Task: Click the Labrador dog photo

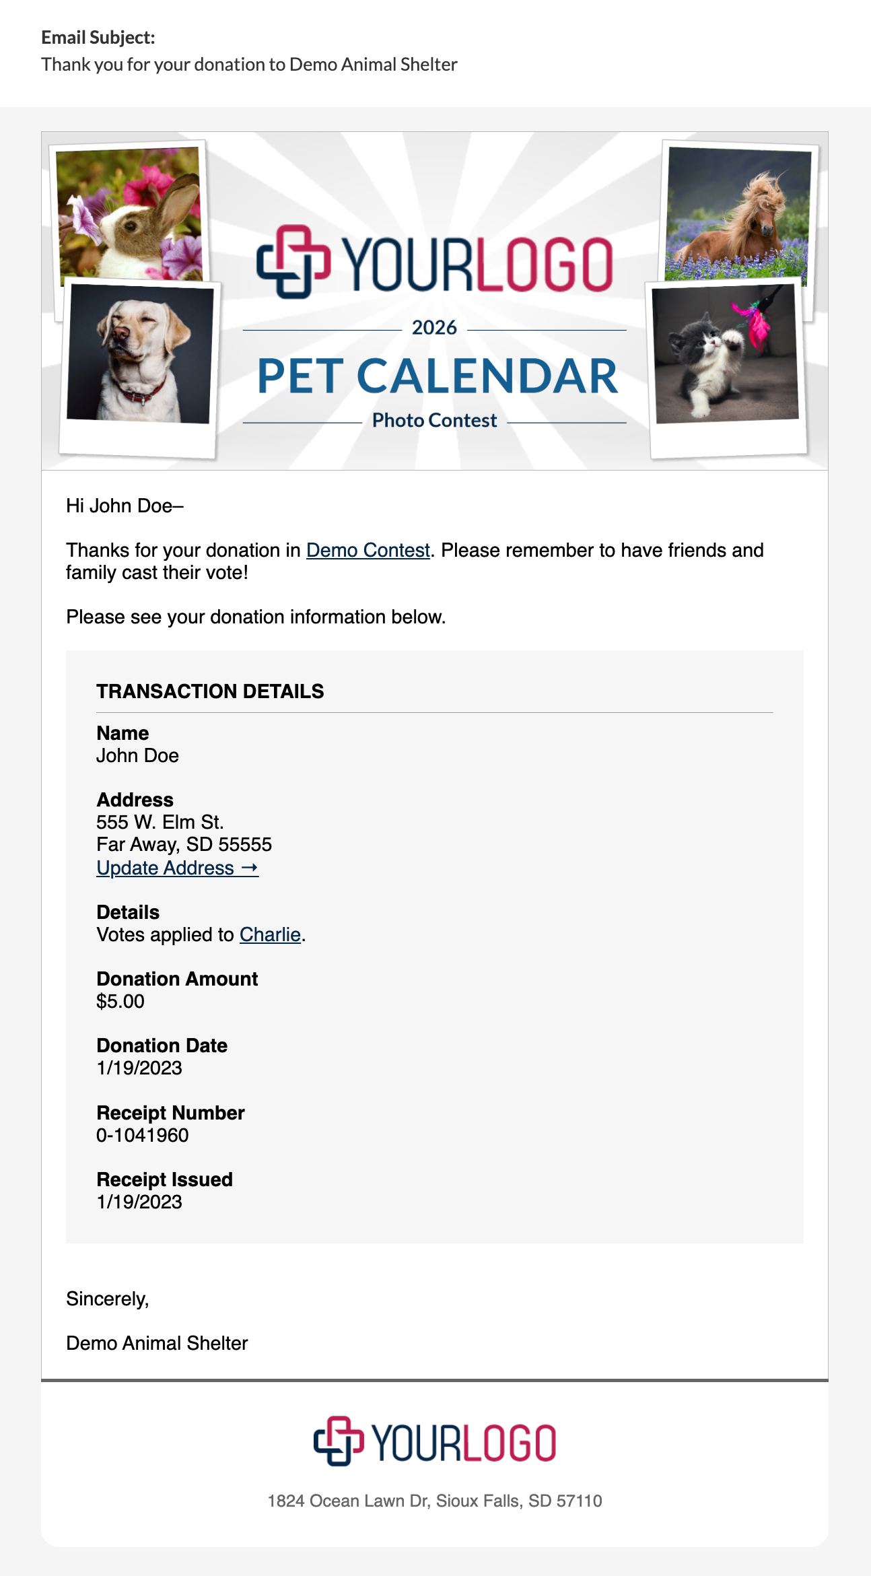Action: coord(139,354)
